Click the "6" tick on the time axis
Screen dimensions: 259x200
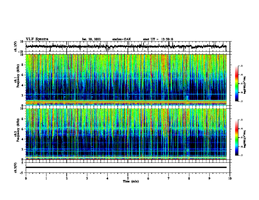tap(148, 178)
